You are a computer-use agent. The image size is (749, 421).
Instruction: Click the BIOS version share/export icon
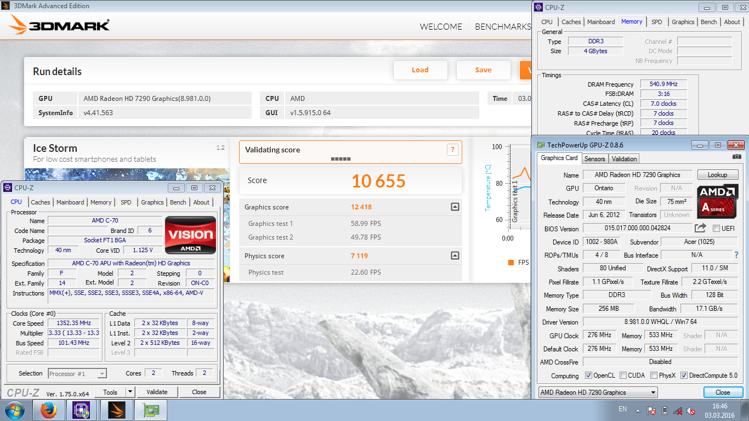(x=700, y=227)
